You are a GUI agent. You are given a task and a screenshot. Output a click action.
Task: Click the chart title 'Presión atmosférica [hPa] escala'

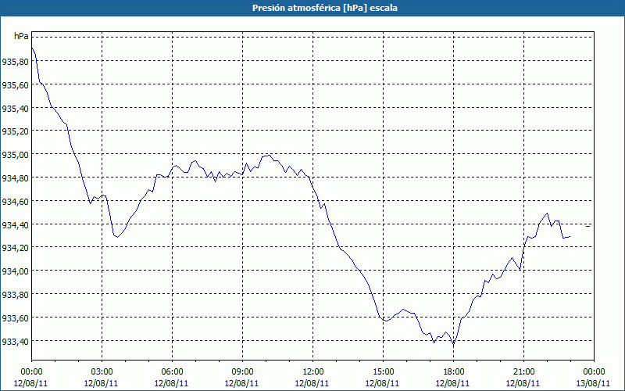point(312,8)
